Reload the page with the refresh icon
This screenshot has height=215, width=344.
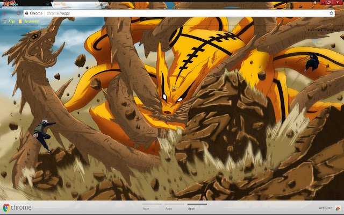point(19,13)
